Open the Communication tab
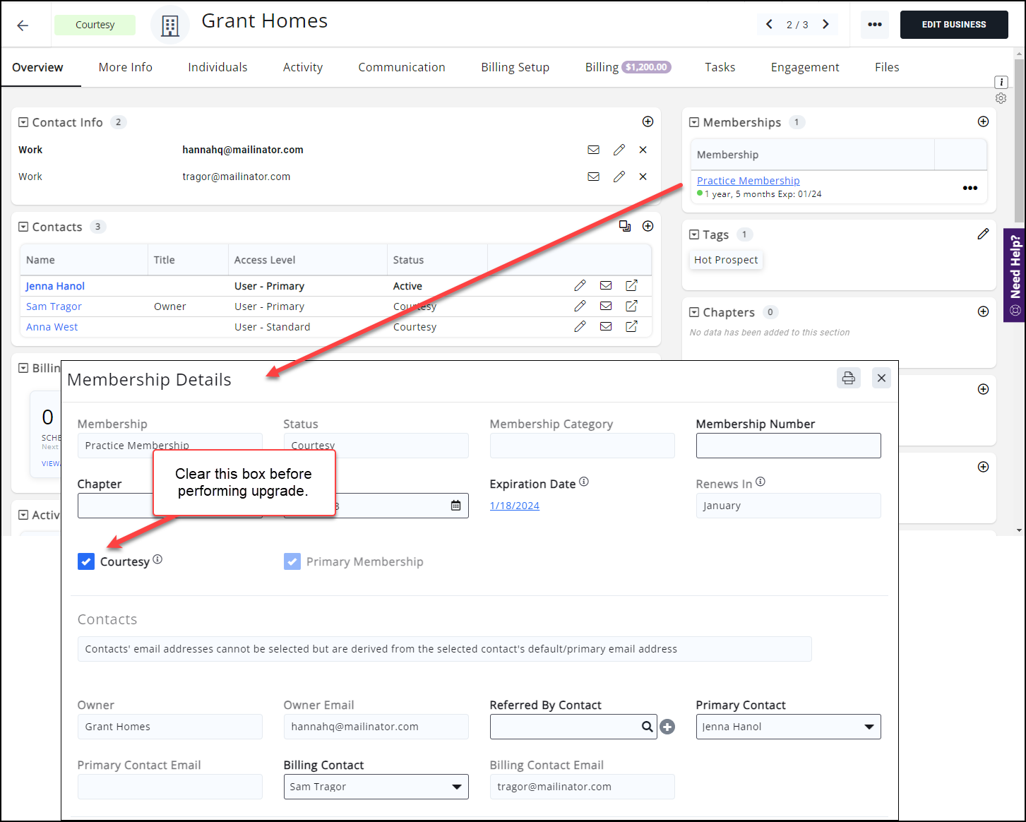 (x=401, y=67)
